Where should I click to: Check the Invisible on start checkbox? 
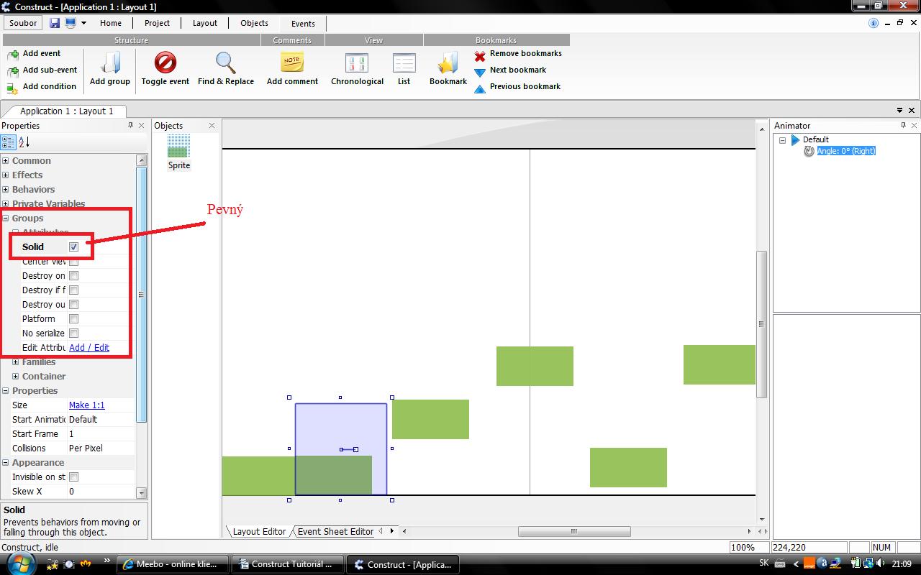click(x=73, y=477)
